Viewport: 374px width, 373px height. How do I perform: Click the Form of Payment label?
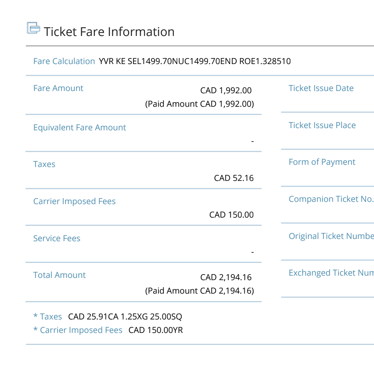tap(322, 162)
